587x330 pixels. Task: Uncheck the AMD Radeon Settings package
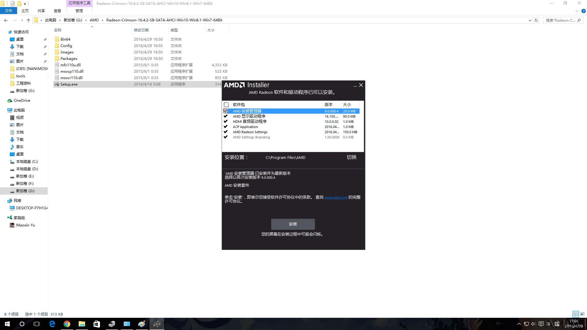(x=226, y=132)
